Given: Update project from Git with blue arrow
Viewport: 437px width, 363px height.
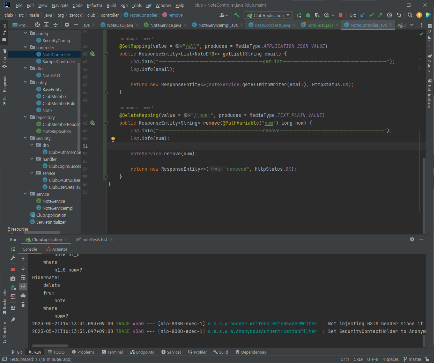Looking at the screenshot, I should [x=362, y=15].
